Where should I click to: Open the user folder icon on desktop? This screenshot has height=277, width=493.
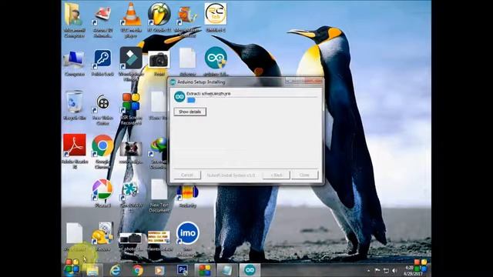[x=74, y=20]
